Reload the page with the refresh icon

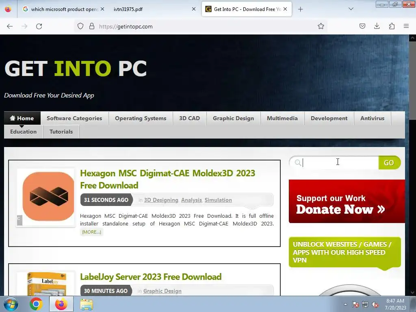pos(39,26)
